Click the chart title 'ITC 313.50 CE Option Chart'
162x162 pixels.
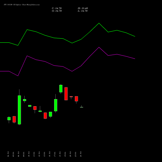click(15, 5)
